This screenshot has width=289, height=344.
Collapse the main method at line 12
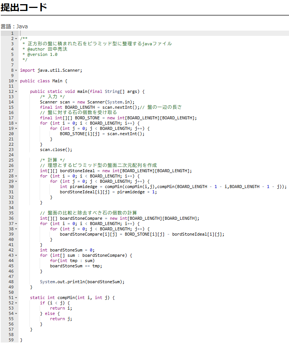click(x=16, y=91)
